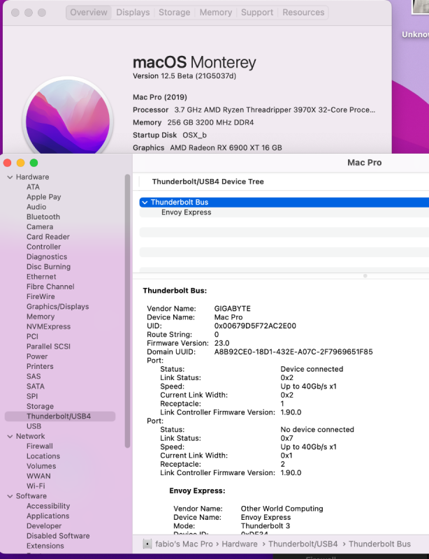Screen dimensions: 429x559
Task: Select Parallel SCSI entry
Action: [x=48, y=347]
